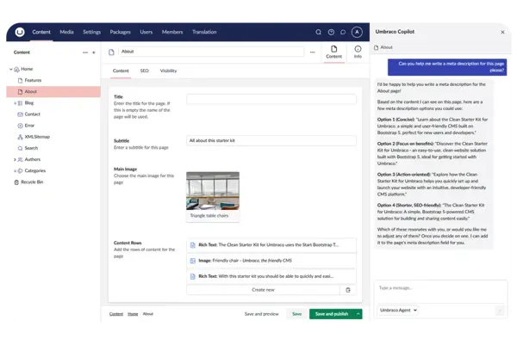517x345 pixels.
Task: Click the document icon beside About name
Action: pos(111,52)
